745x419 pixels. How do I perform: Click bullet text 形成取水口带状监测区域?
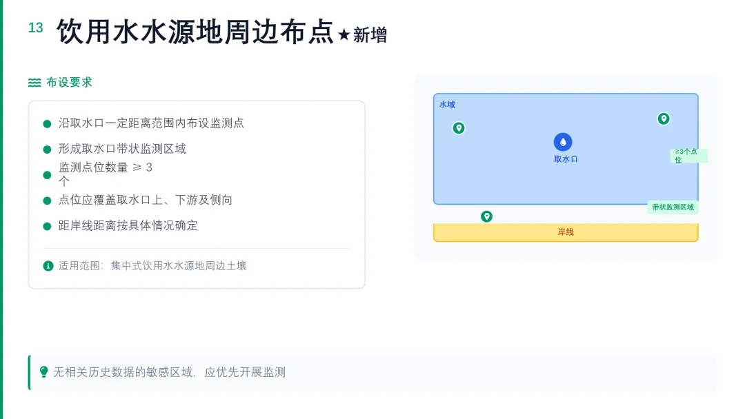pyautogui.click(x=122, y=149)
